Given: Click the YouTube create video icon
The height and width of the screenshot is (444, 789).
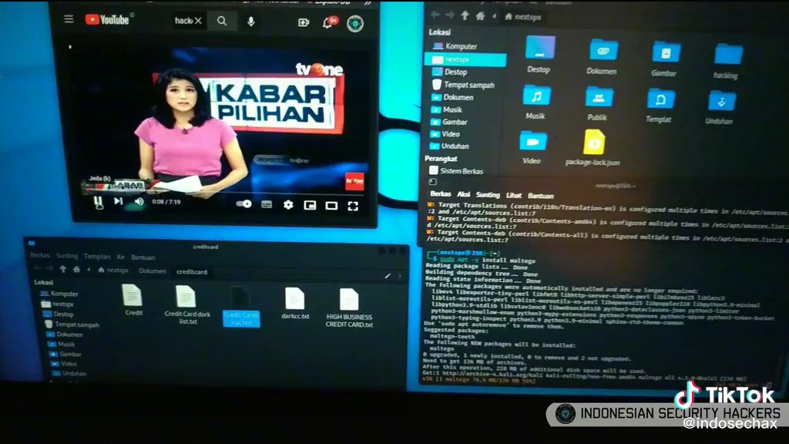Looking at the screenshot, I should 304,22.
